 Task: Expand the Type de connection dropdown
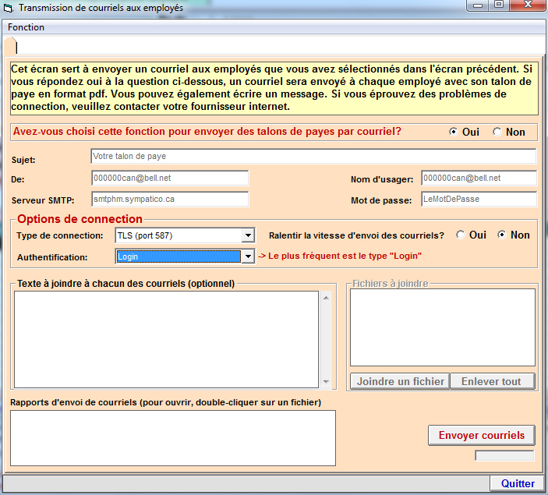coord(248,235)
